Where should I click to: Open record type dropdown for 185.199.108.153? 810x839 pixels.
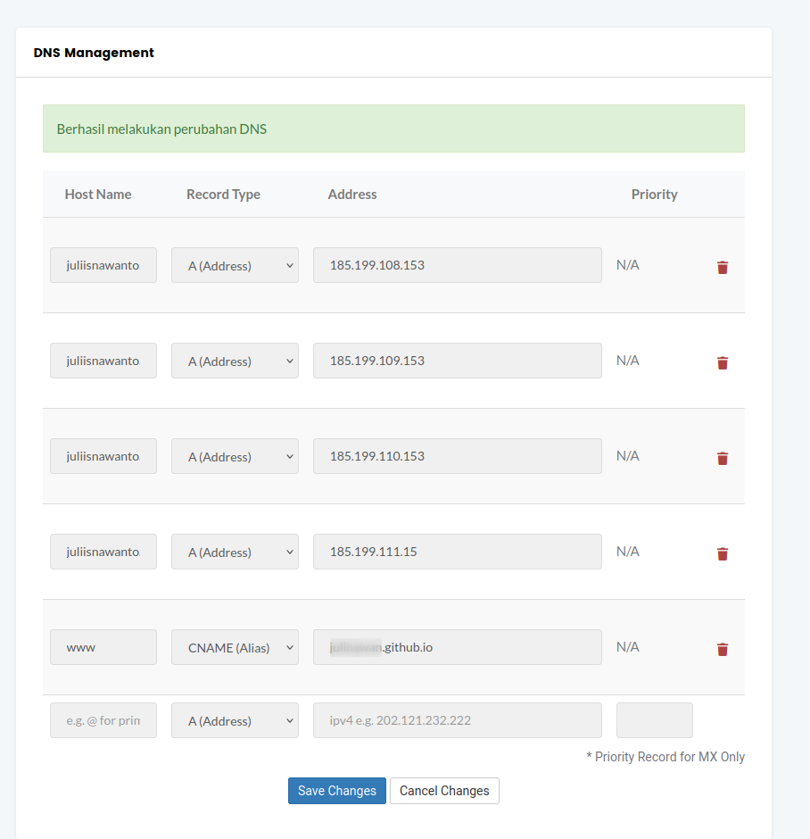click(x=235, y=265)
